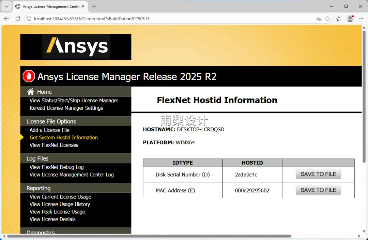The width and height of the screenshot is (368, 240).
Task: Save MAC Address hostid to file
Action: click(x=318, y=190)
